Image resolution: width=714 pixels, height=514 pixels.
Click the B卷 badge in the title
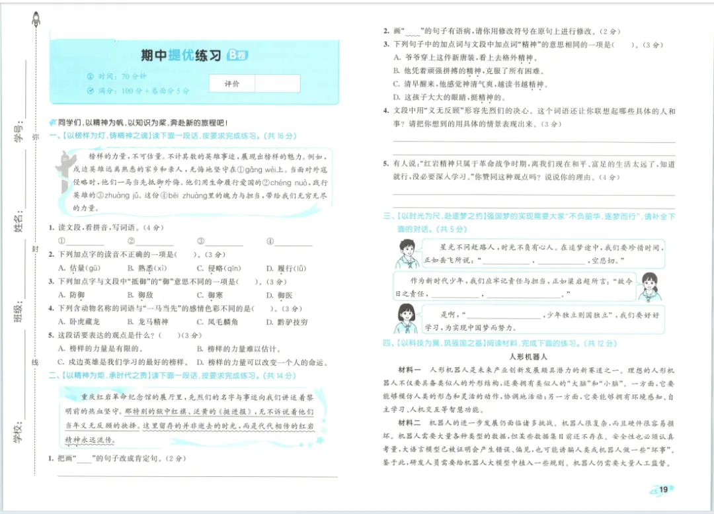pyautogui.click(x=237, y=55)
